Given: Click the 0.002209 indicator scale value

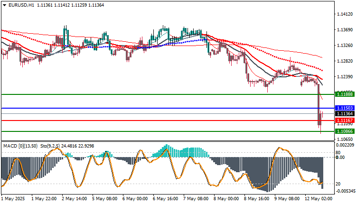Looking at the screenshot, I should (x=345, y=145).
